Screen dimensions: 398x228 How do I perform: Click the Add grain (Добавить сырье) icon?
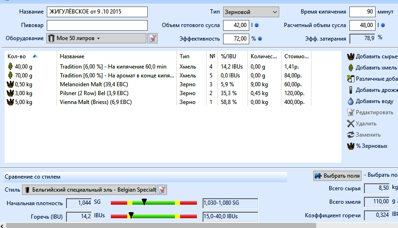351,56
